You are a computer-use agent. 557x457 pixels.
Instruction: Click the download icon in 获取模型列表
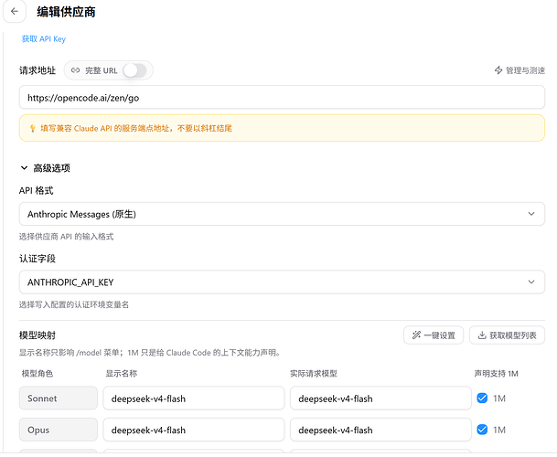pyautogui.click(x=482, y=335)
